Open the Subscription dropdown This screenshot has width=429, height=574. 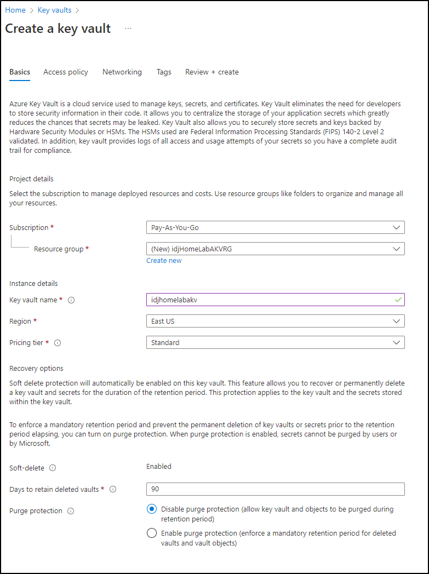coord(275,227)
